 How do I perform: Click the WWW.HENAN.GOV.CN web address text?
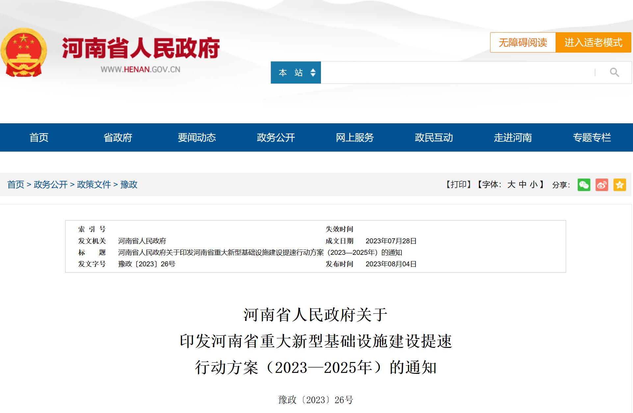point(141,69)
